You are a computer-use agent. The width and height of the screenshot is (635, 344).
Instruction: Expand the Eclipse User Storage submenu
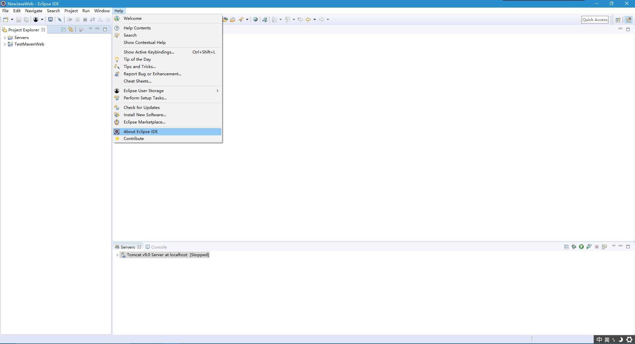[167, 91]
